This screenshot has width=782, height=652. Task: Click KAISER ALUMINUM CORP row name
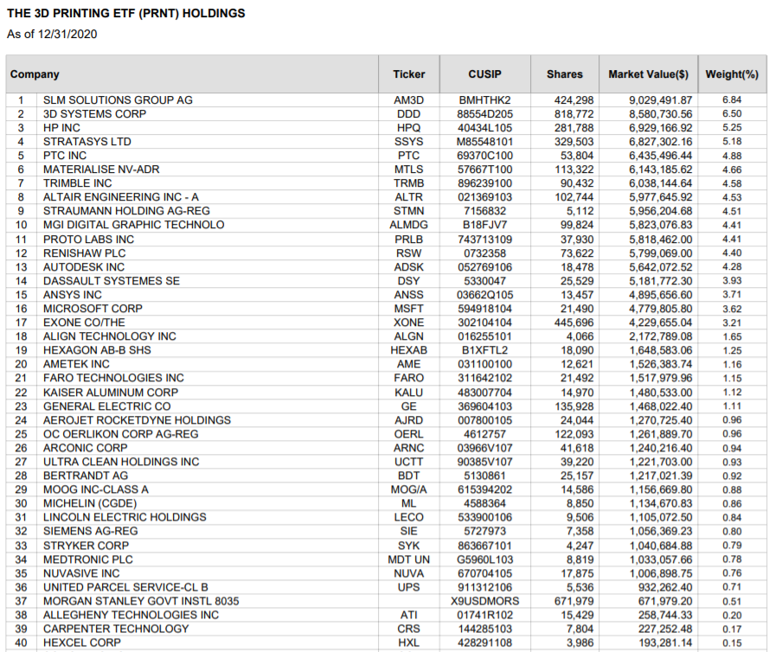click(111, 393)
